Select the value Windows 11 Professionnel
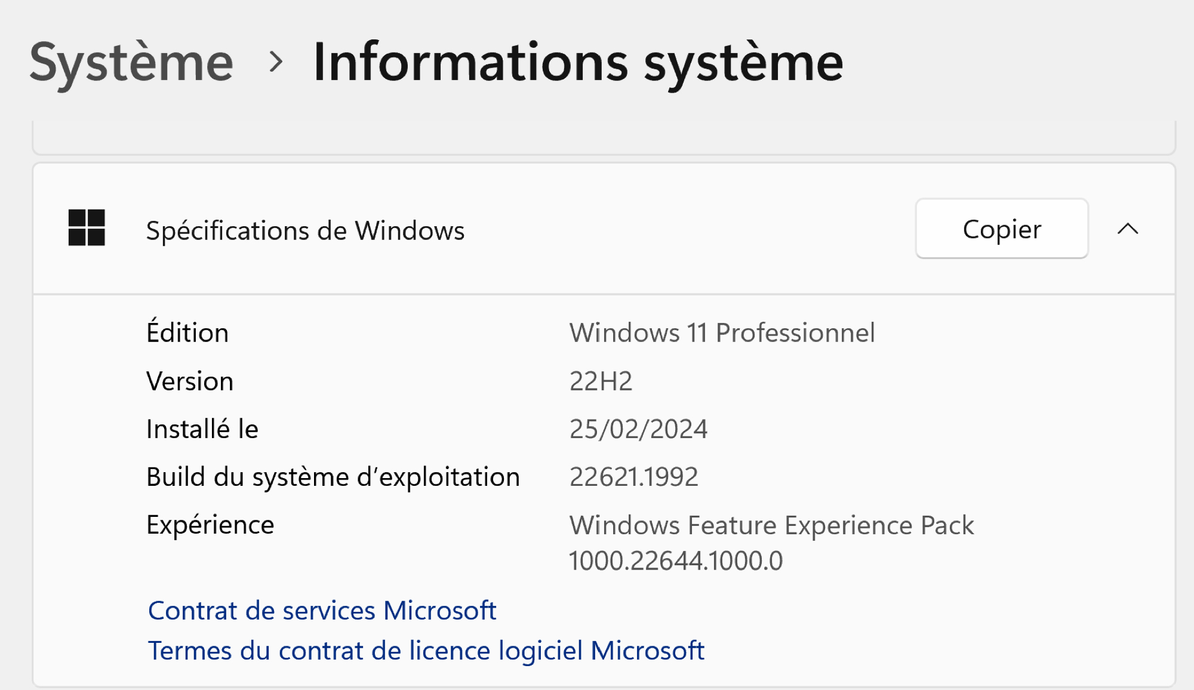This screenshot has height=690, width=1194. pyautogui.click(x=722, y=332)
